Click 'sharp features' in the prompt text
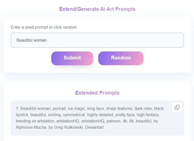This screenshot has width=194, height=141. pos(119,109)
